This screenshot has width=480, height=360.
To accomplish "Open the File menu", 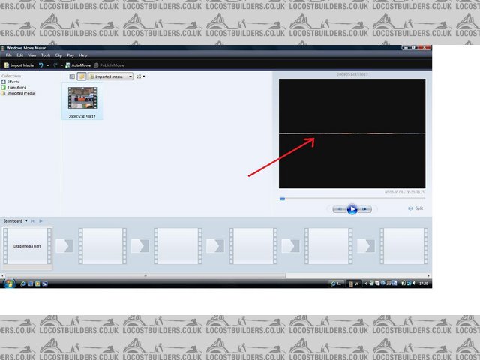I will [x=9, y=55].
